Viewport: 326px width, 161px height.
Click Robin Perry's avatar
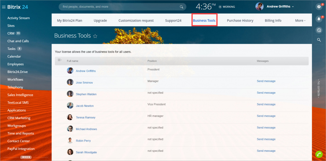coord(70,140)
